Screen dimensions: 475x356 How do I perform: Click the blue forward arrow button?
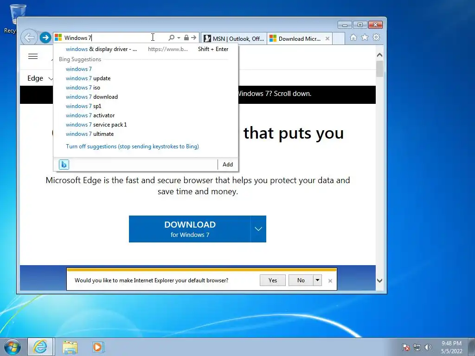[45, 38]
